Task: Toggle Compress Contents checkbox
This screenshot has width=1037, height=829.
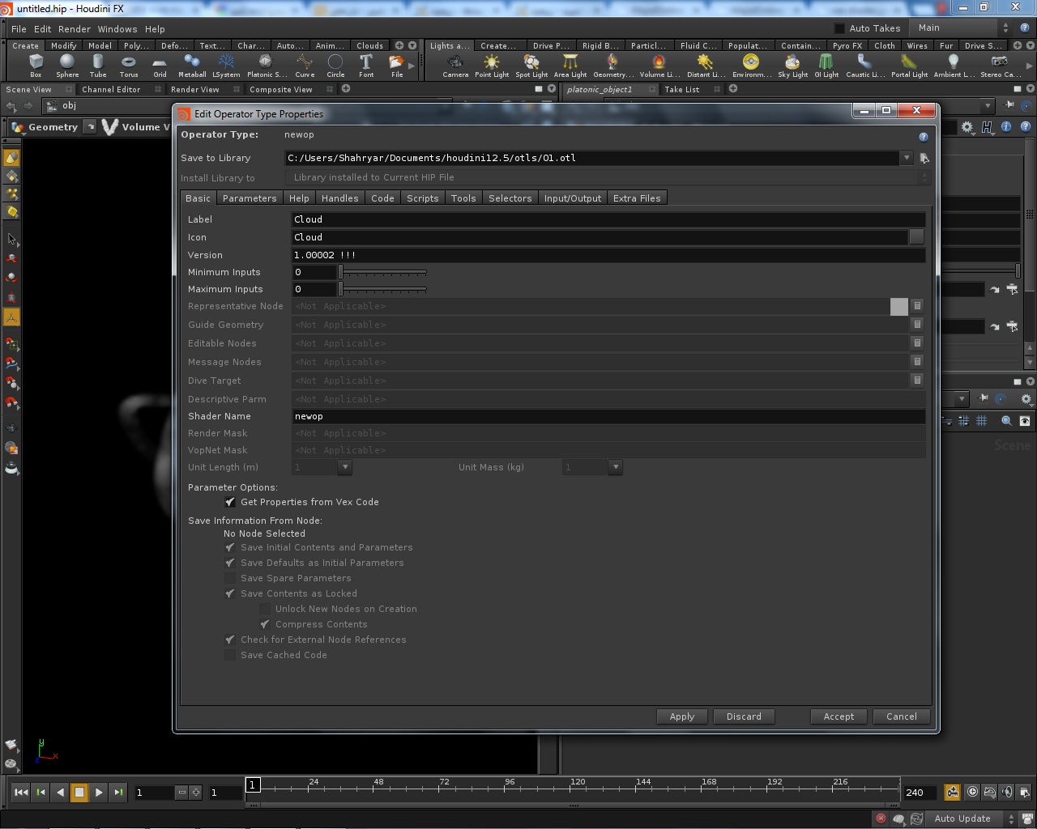Action: (265, 624)
